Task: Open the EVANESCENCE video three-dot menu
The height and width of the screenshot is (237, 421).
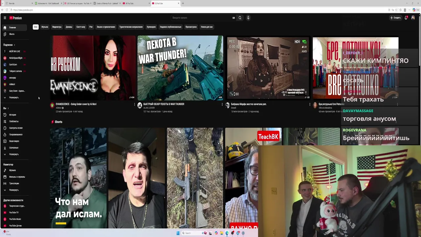Action: 135,104
